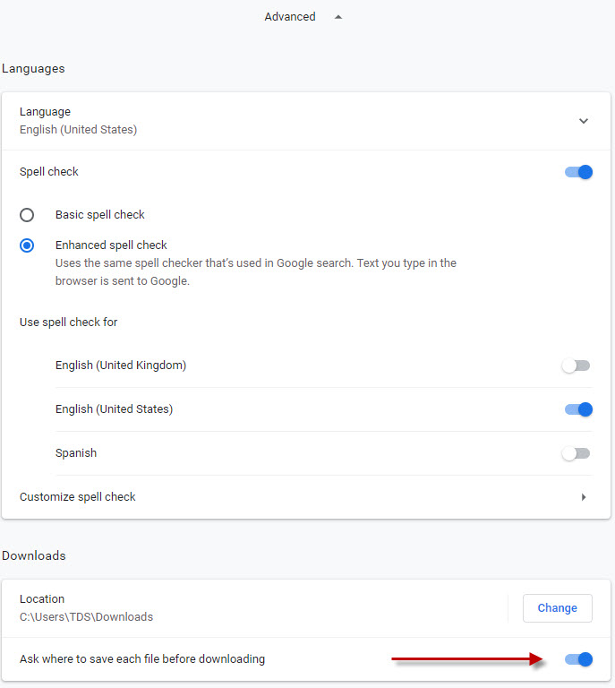The width and height of the screenshot is (615, 688).
Task: Click the Spanish language label
Action: click(76, 453)
